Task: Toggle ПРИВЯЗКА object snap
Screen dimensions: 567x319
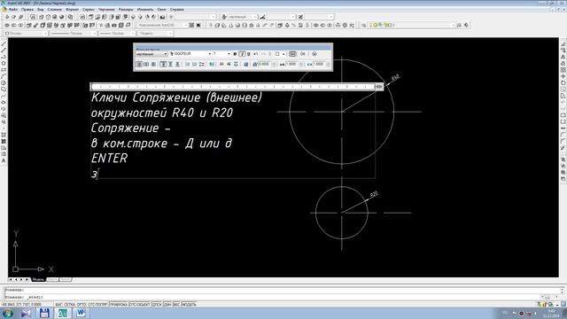Action: point(119,305)
